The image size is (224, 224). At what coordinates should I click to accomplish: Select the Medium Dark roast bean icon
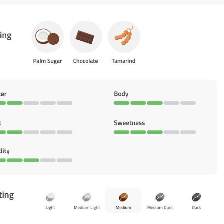coord(160,197)
